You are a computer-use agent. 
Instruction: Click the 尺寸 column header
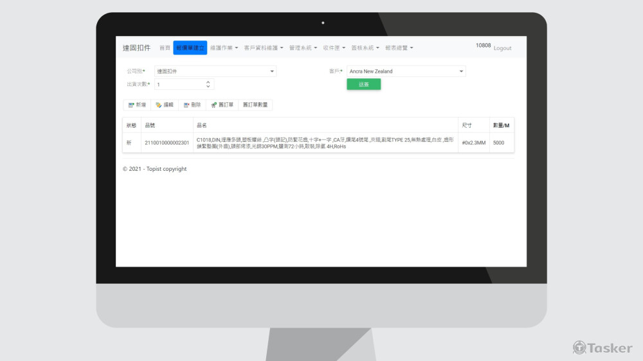tap(474, 125)
